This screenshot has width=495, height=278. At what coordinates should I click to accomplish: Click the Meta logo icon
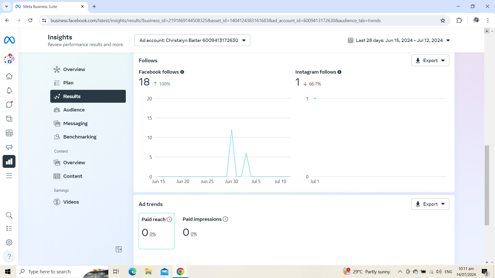click(9, 40)
